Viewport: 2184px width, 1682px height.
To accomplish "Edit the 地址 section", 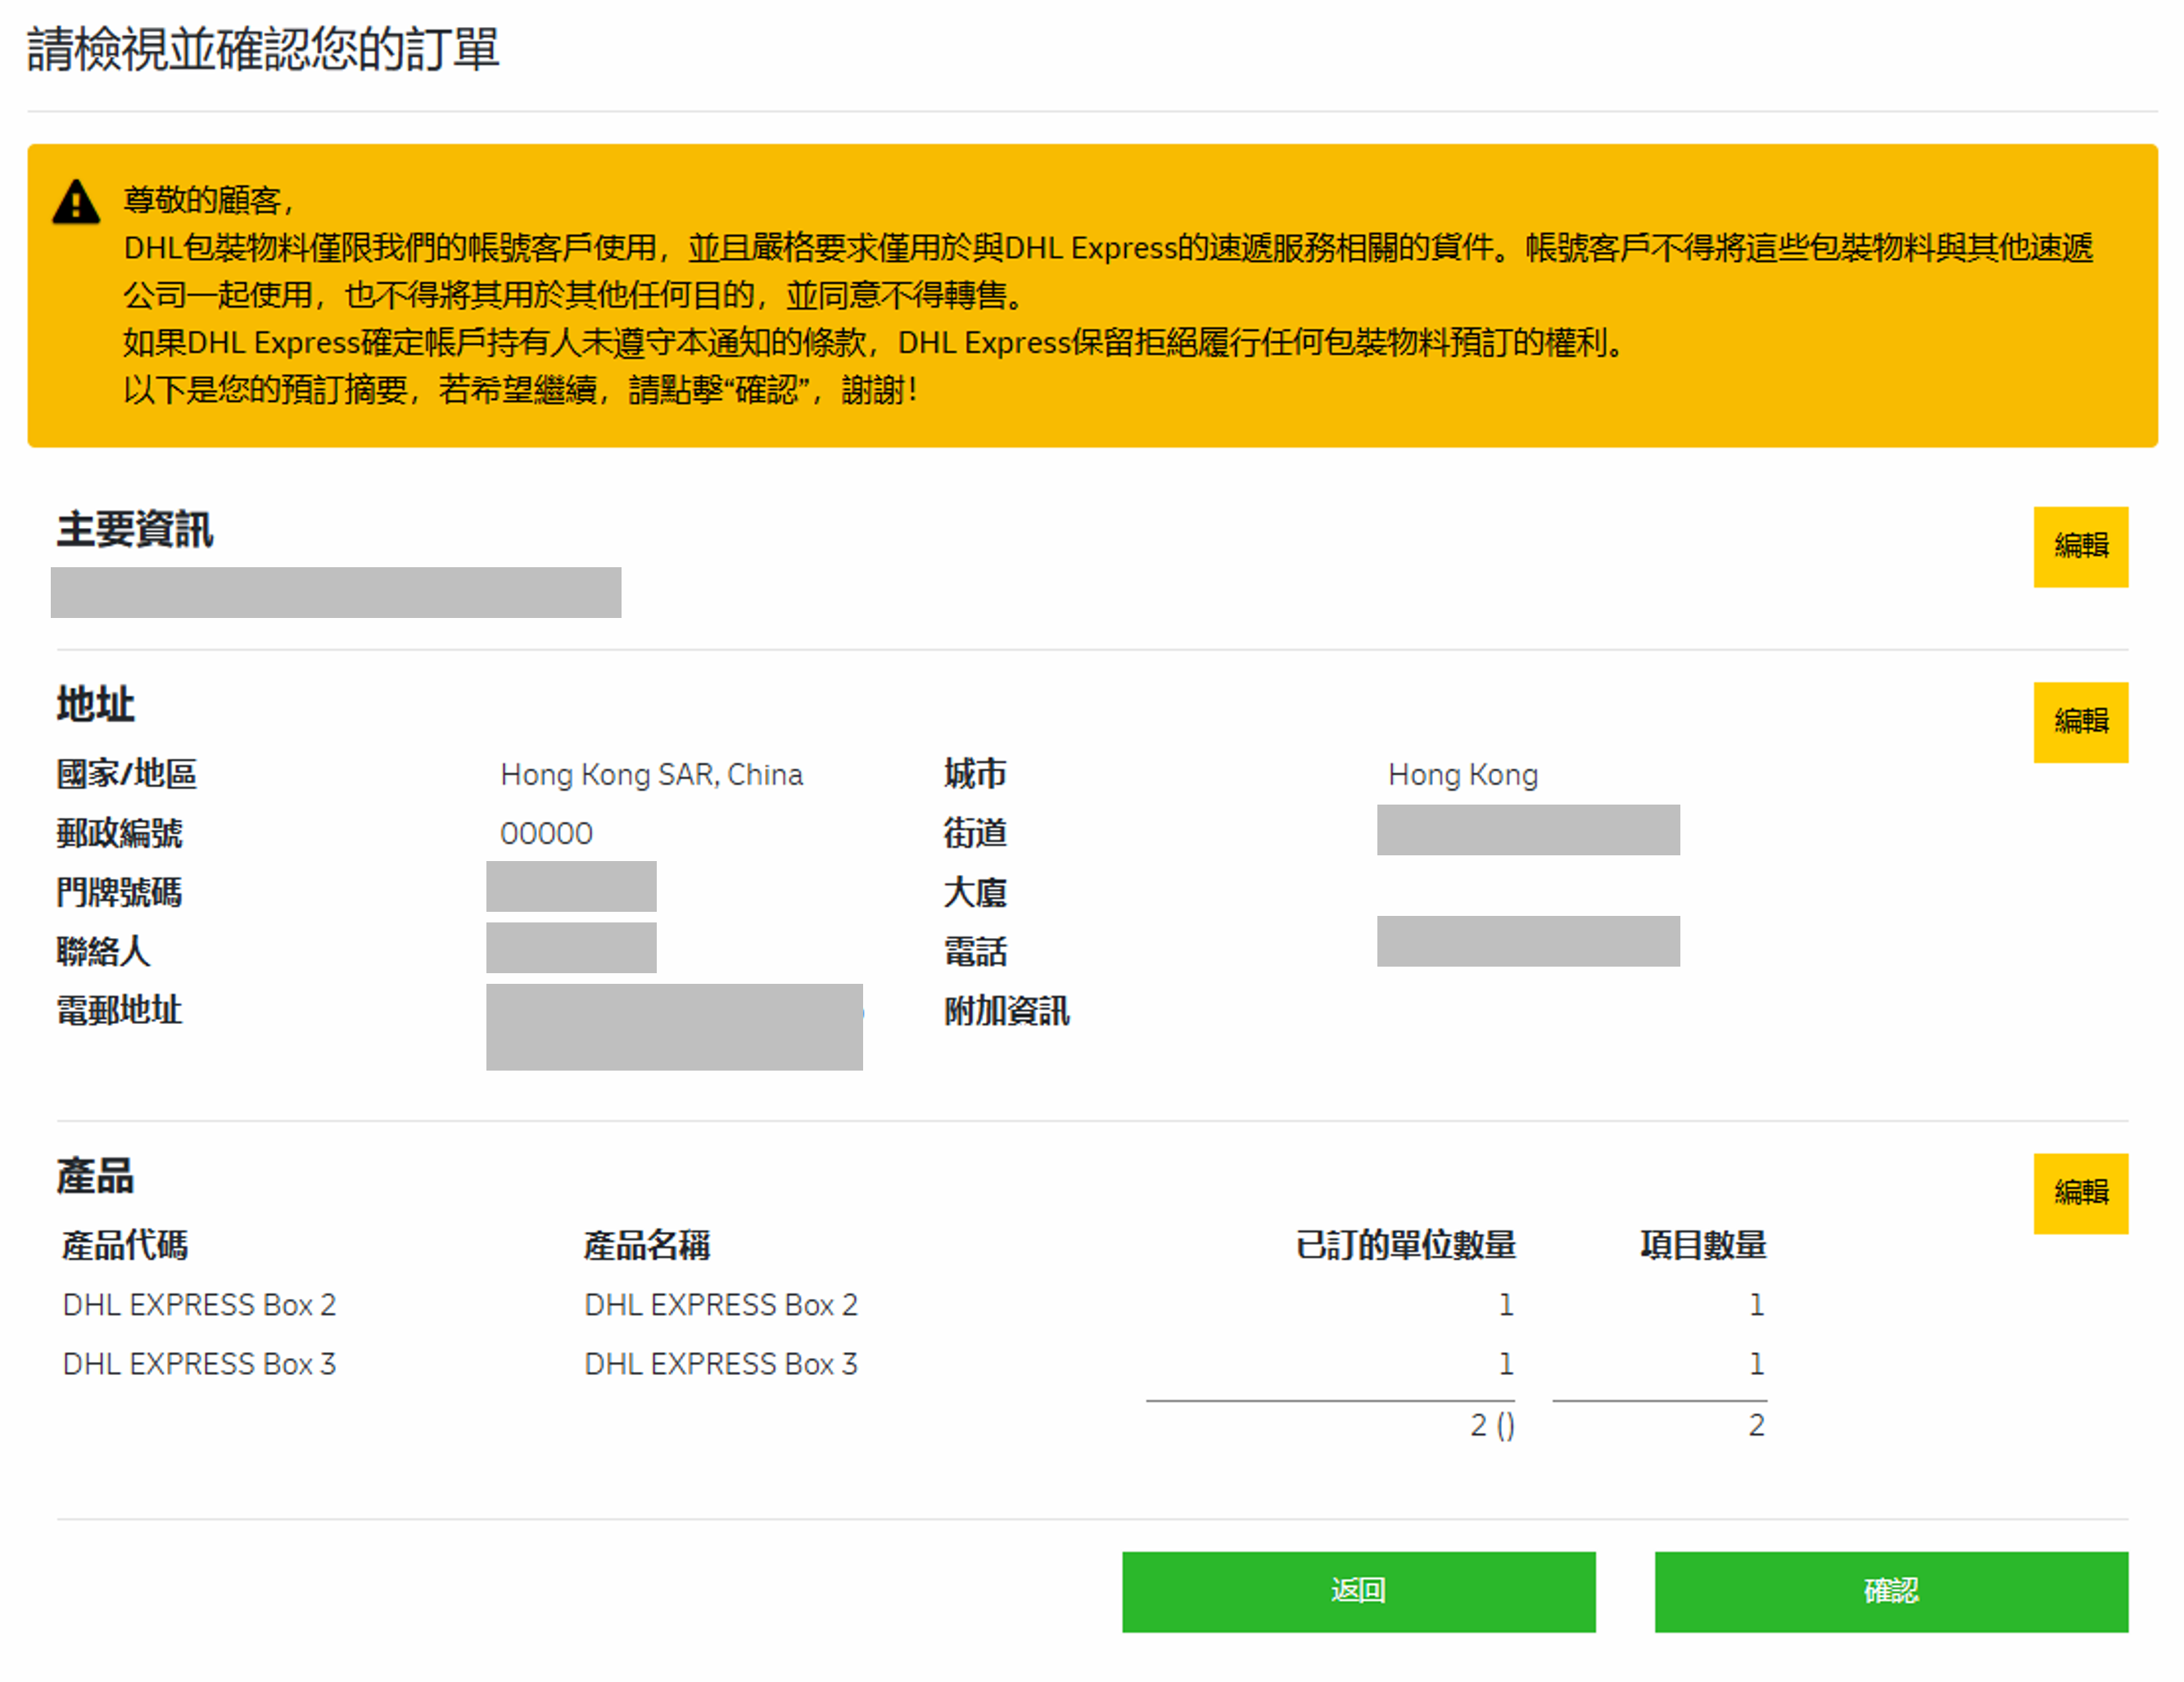I will click(2080, 722).
